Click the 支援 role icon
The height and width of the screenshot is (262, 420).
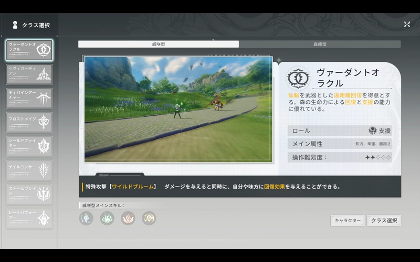pos(373,130)
